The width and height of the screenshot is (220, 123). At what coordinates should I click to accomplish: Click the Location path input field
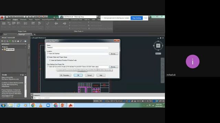pyautogui.click(x=77, y=54)
